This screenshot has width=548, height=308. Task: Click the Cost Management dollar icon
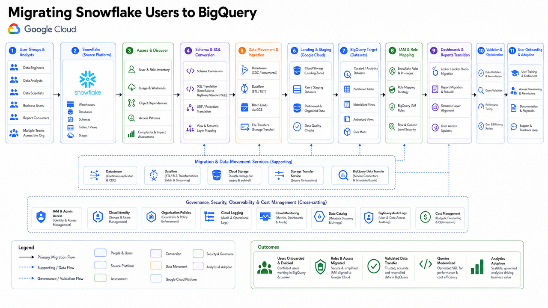(426, 217)
